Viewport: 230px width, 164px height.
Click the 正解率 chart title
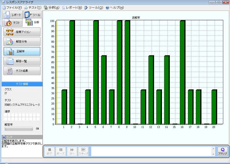(136, 17)
